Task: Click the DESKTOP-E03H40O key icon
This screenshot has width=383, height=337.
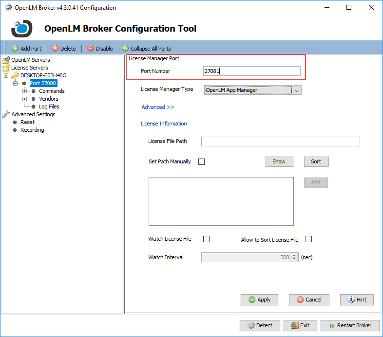Action: coord(15,75)
